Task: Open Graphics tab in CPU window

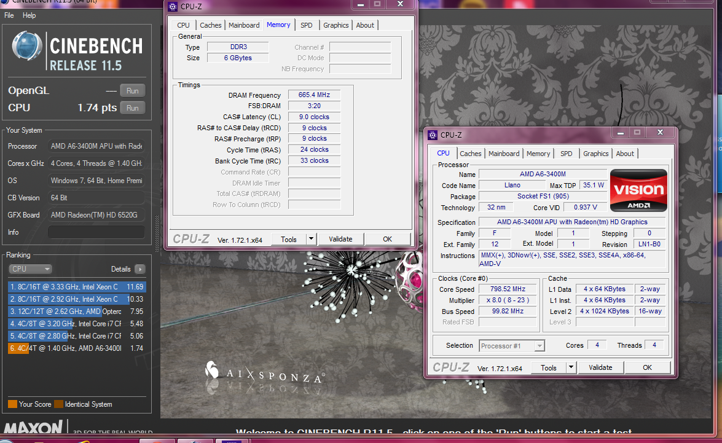Action: pyautogui.click(x=596, y=154)
